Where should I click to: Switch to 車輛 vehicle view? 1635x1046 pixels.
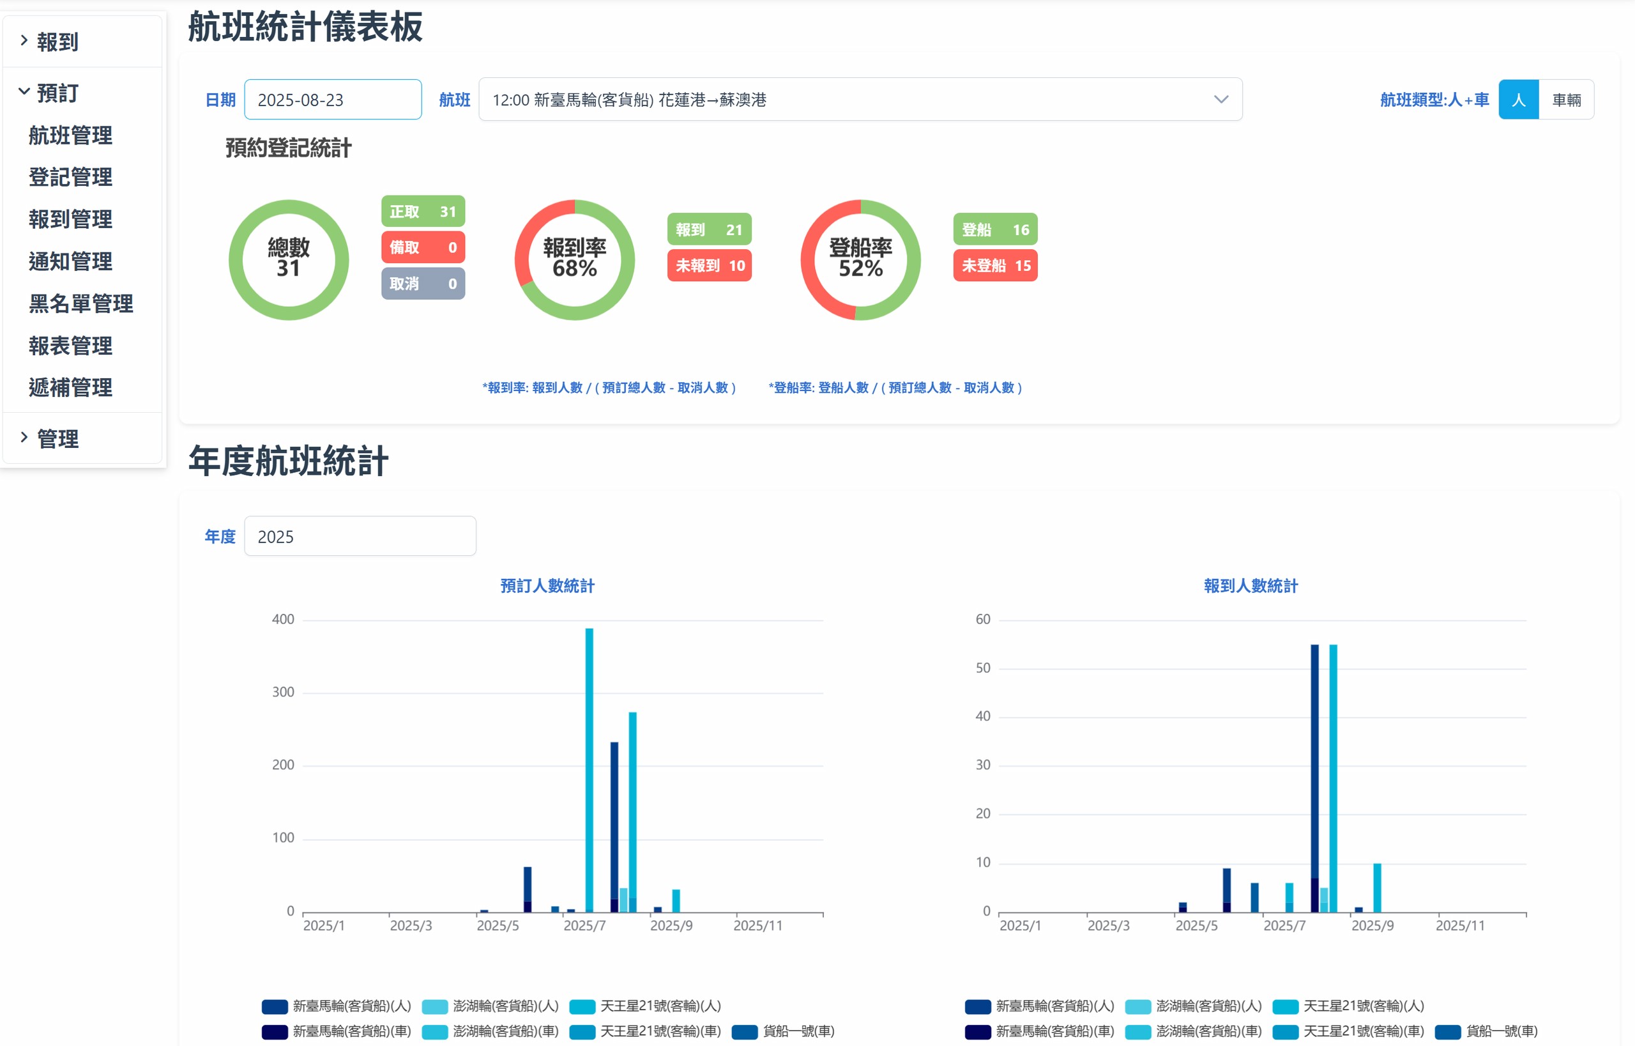1566,100
